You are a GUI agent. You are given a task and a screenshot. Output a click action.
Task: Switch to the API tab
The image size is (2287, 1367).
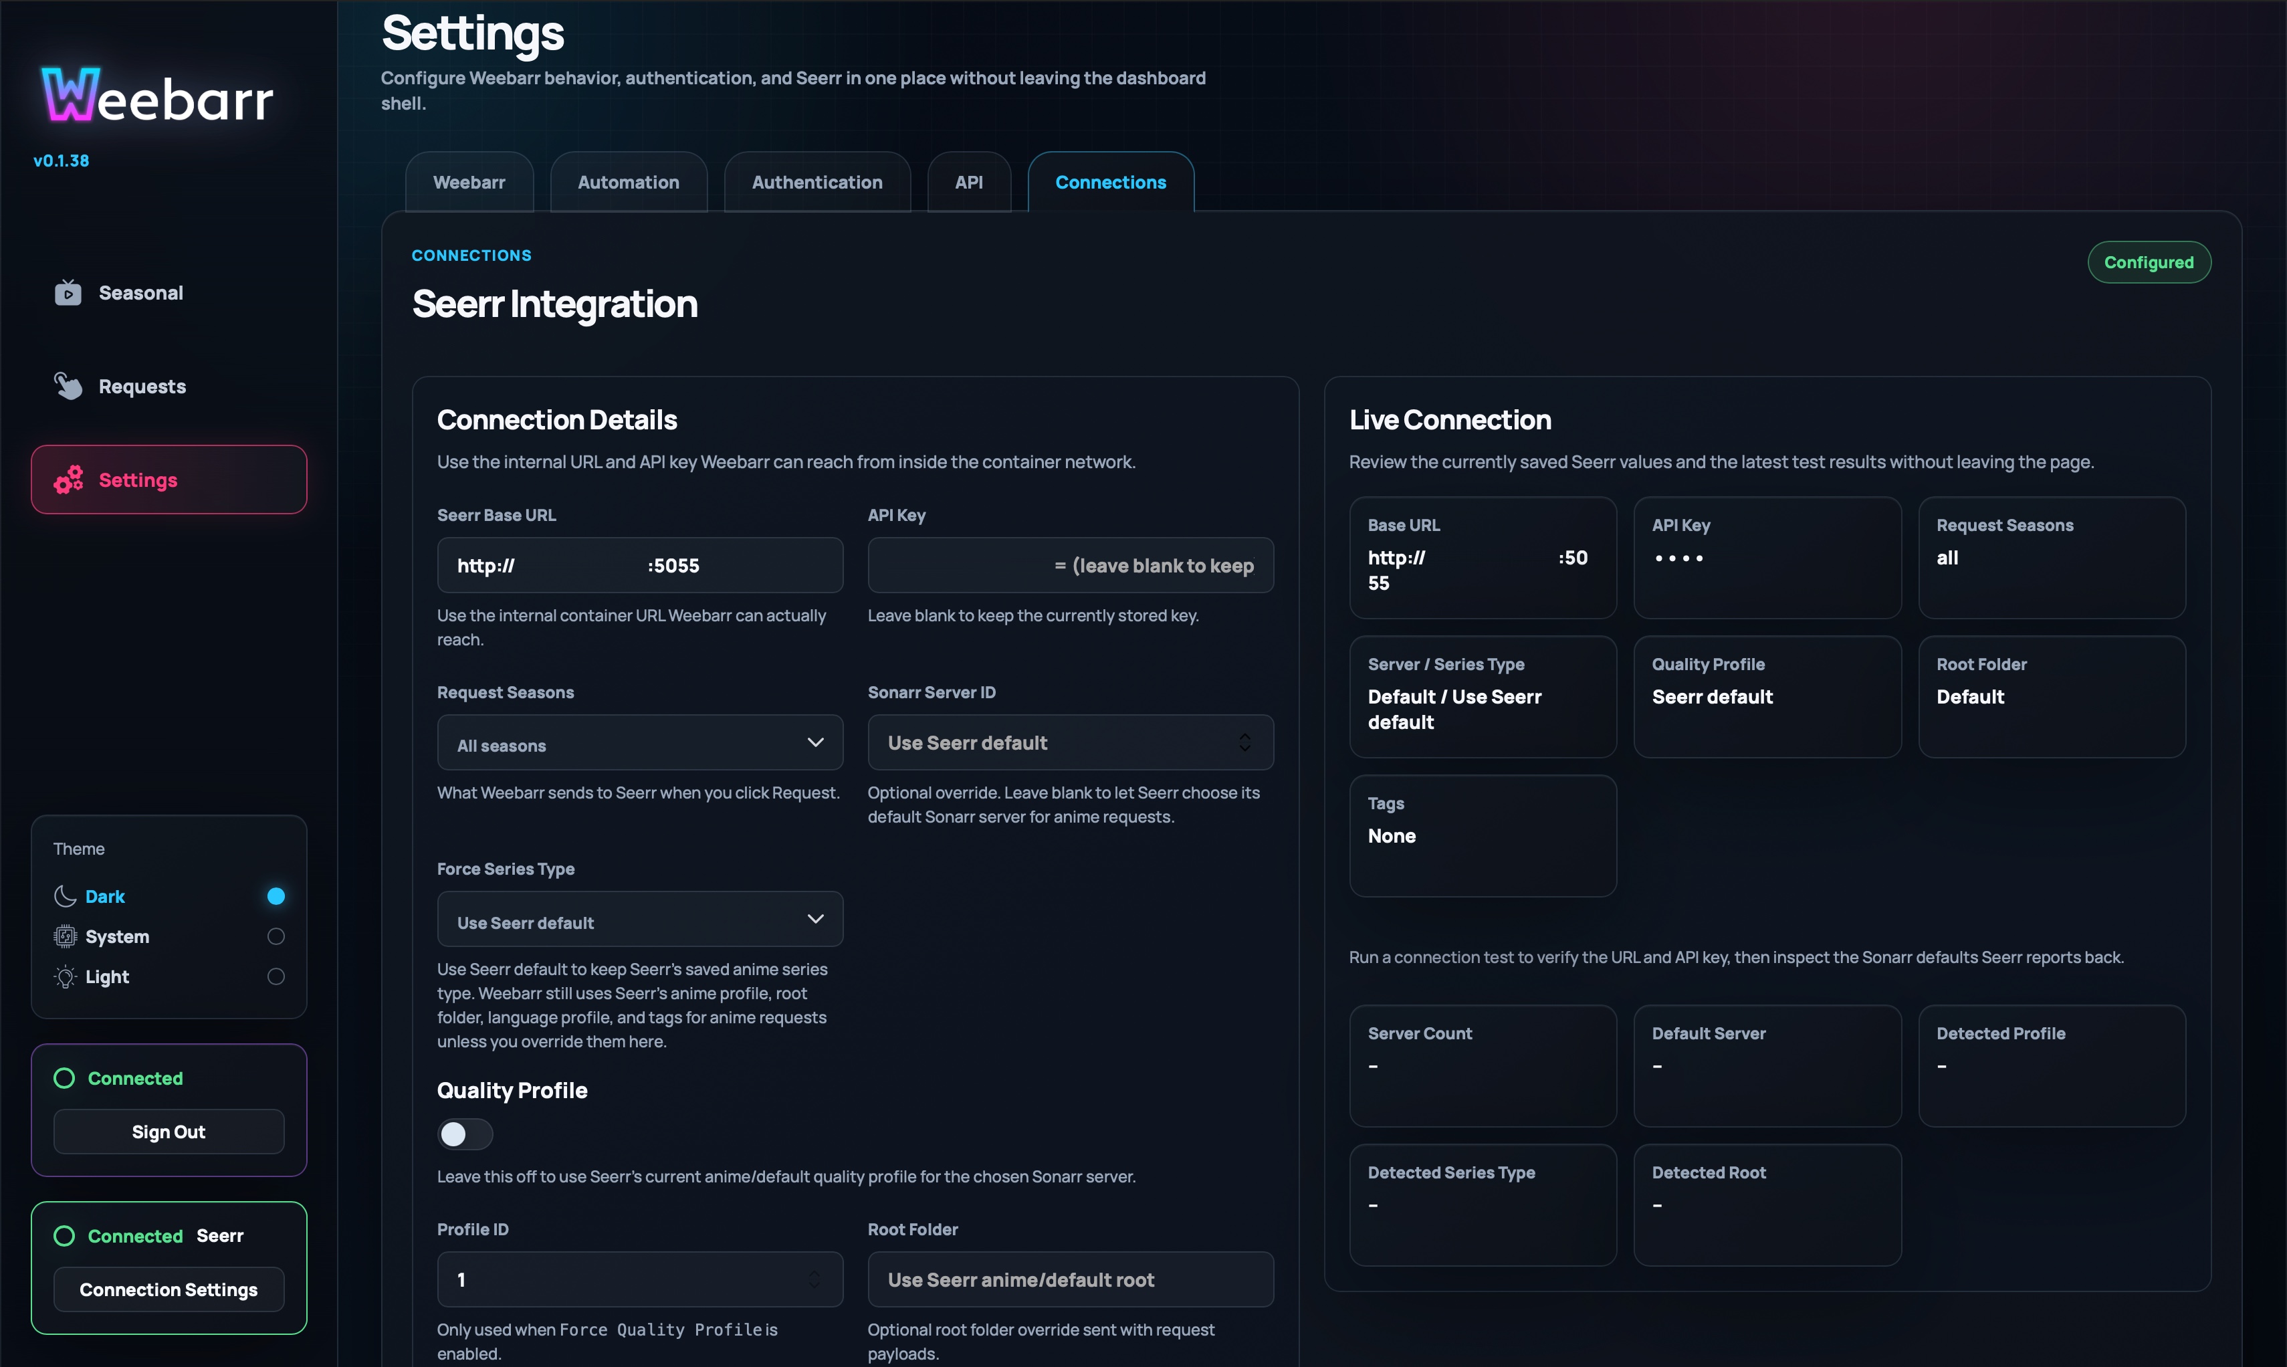point(969,183)
